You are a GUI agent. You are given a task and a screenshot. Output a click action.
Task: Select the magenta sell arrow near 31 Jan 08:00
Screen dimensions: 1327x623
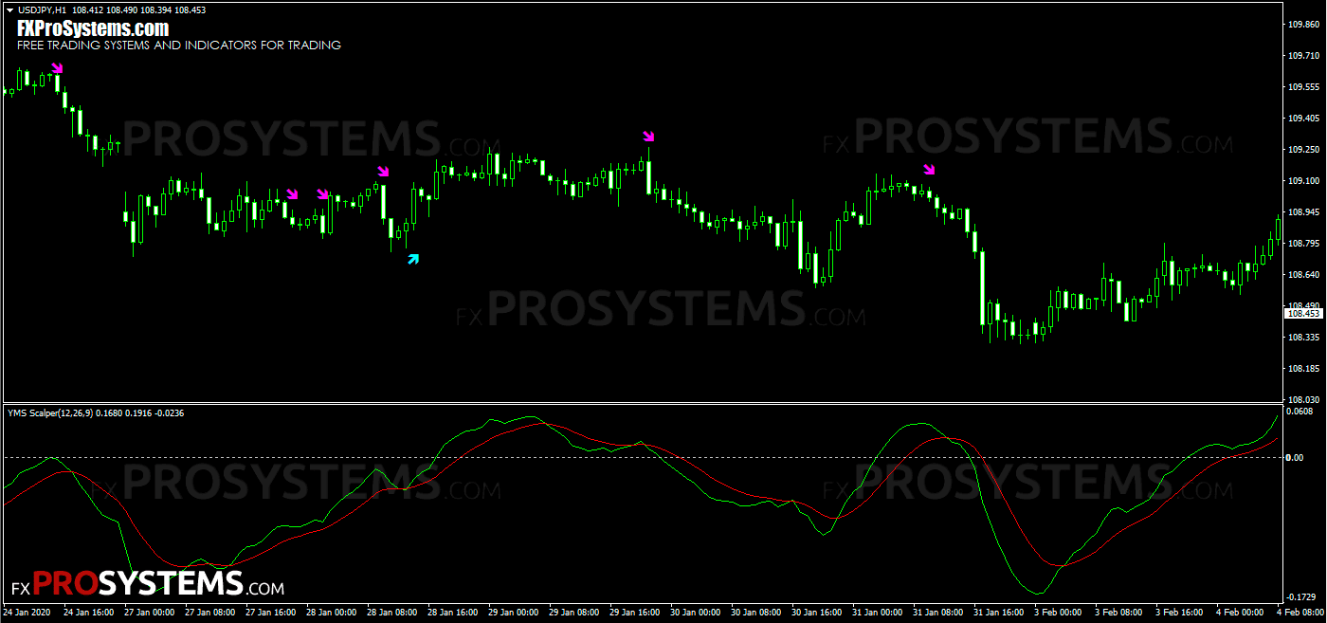click(929, 170)
